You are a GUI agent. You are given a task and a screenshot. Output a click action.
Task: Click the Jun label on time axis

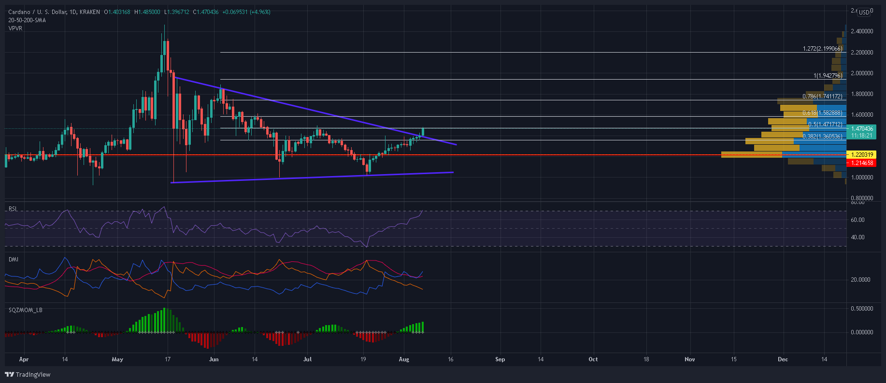pyautogui.click(x=214, y=359)
